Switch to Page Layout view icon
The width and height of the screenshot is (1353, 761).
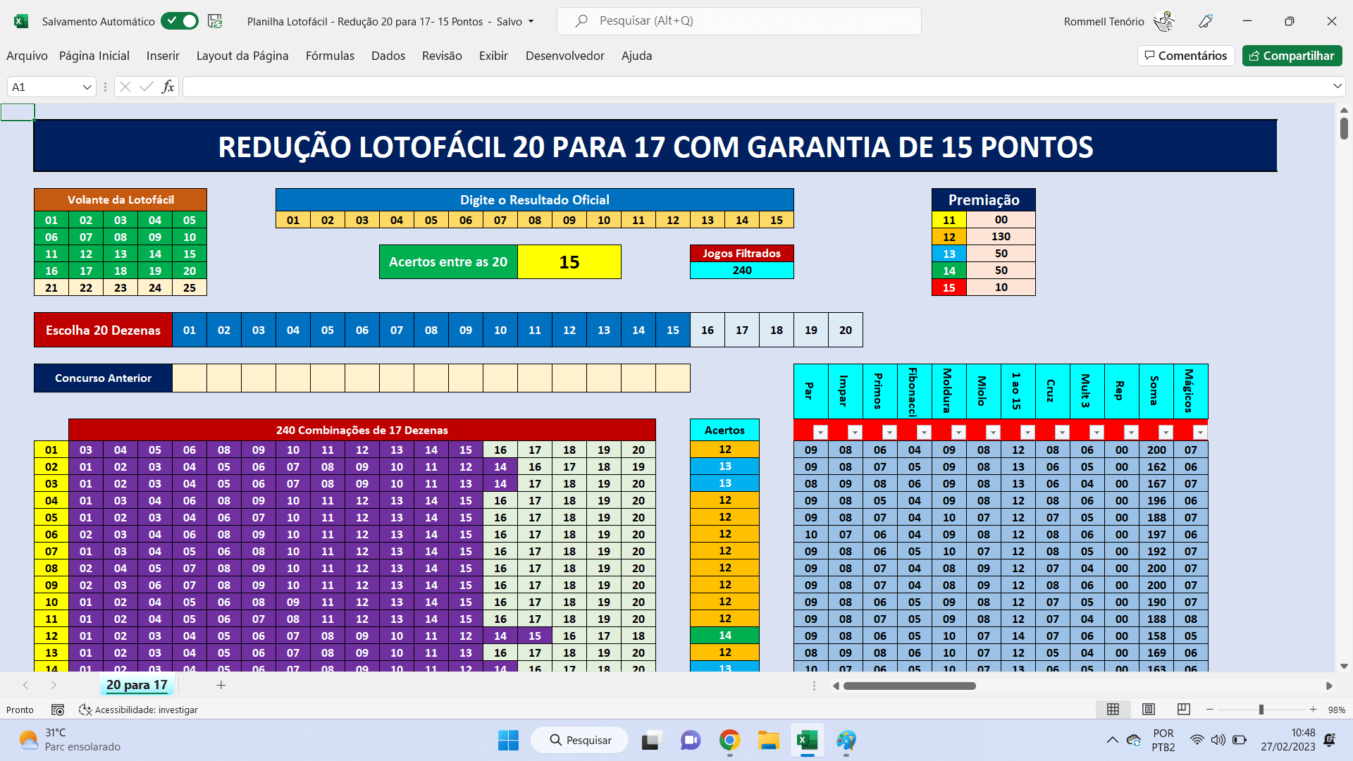pyautogui.click(x=1149, y=710)
